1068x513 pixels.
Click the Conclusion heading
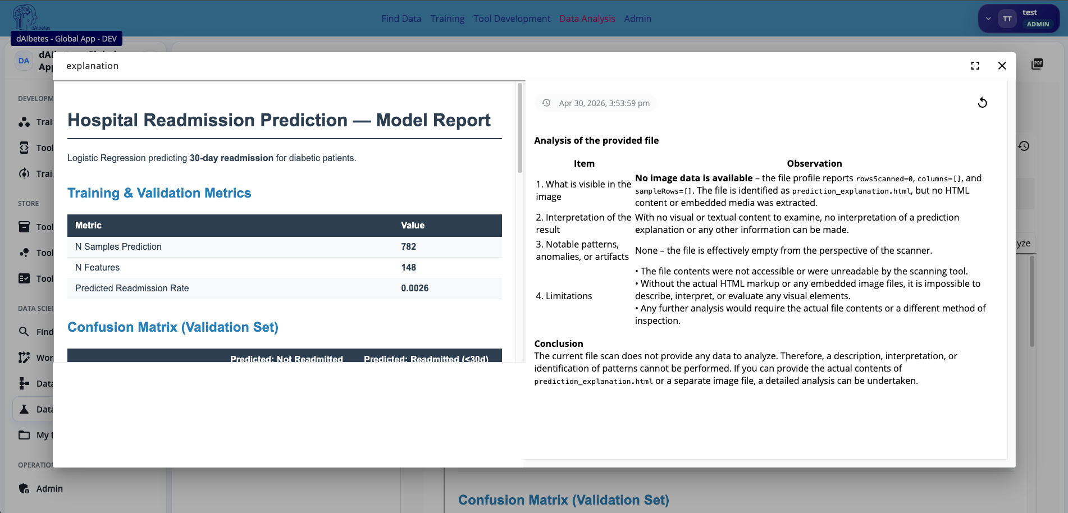tap(559, 343)
